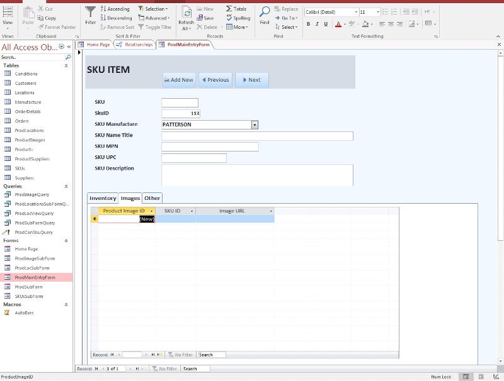The height and width of the screenshot is (381, 504).
Task: Align text right
Action: tap(399, 24)
